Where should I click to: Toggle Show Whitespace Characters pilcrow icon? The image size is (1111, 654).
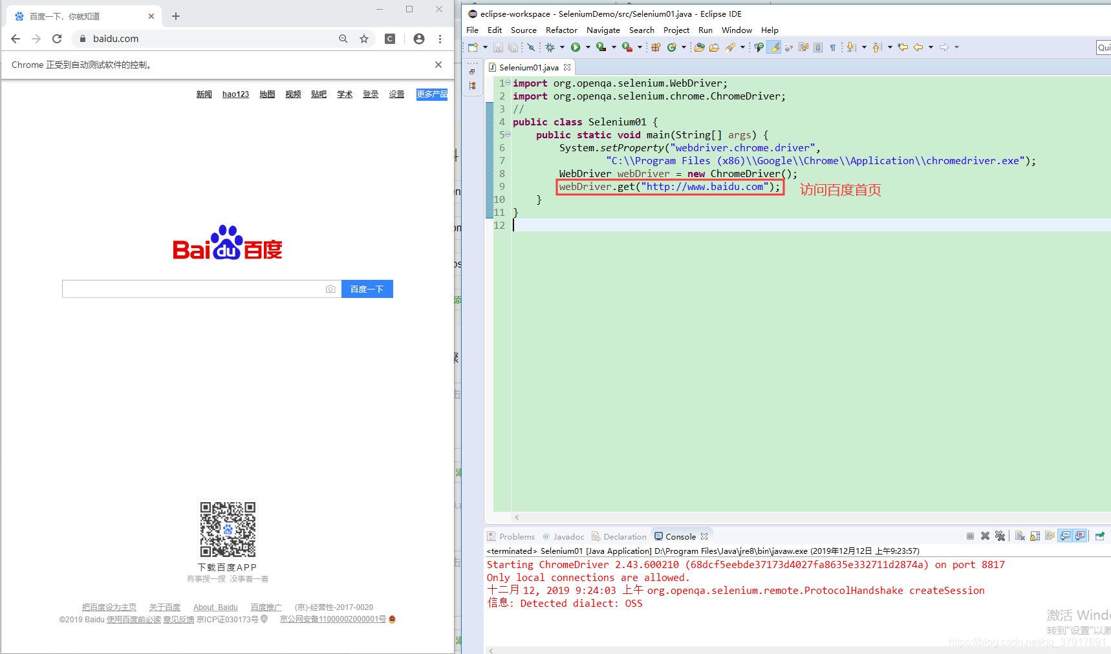(x=833, y=47)
